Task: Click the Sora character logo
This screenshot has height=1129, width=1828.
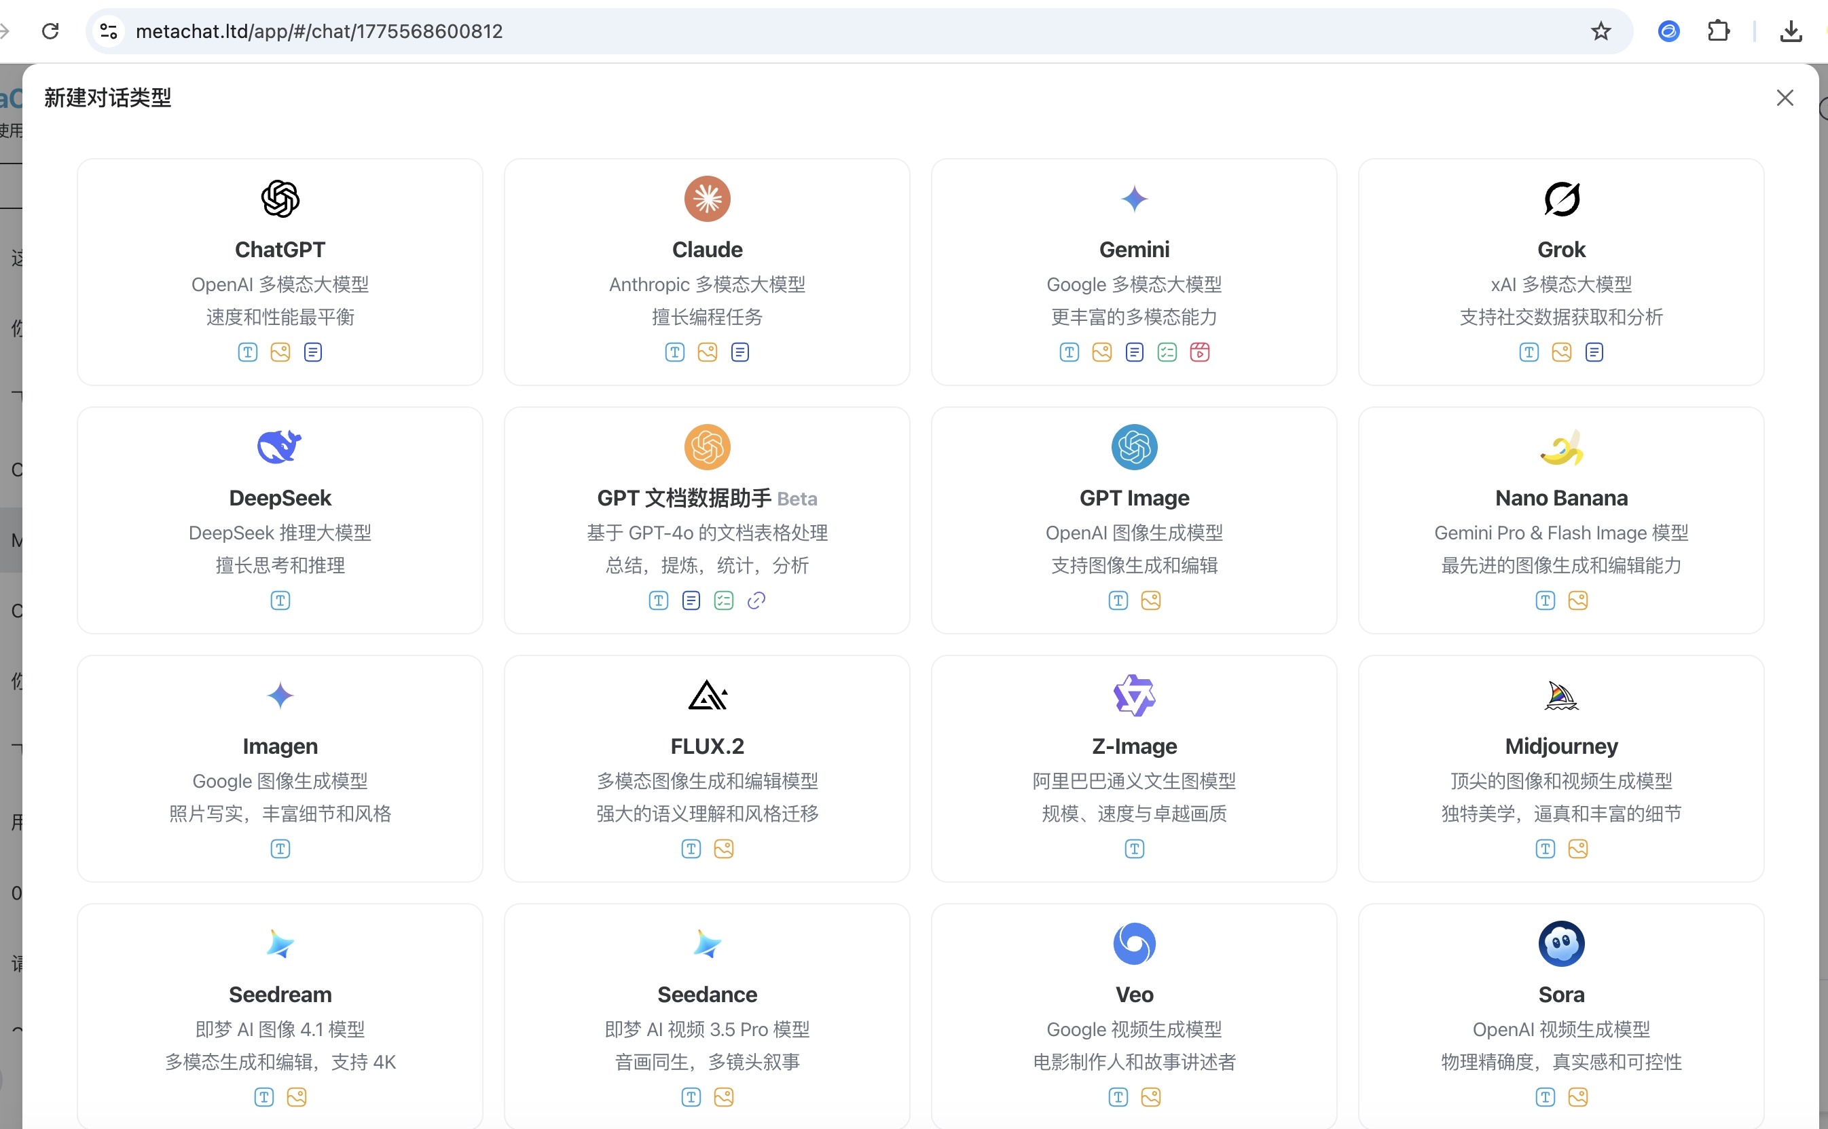Action: pyautogui.click(x=1561, y=944)
